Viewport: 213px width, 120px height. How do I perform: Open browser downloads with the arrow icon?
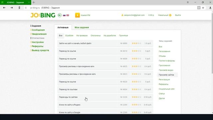pyautogui.click(x=210, y=8)
